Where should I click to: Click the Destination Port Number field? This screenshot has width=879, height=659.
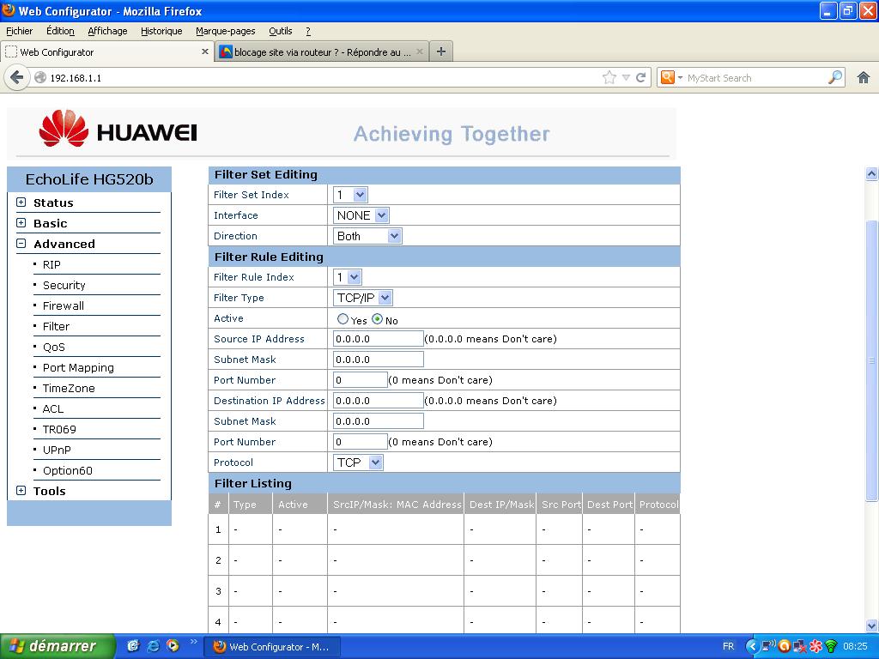point(361,442)
